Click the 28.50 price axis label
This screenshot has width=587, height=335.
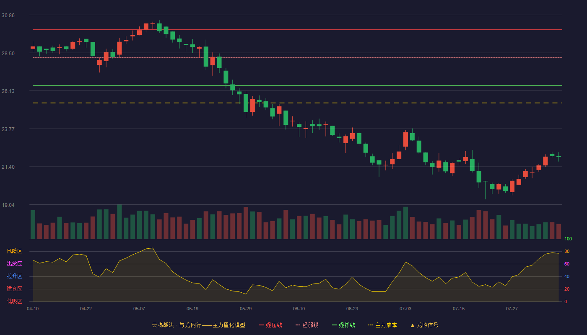[8, 54]
